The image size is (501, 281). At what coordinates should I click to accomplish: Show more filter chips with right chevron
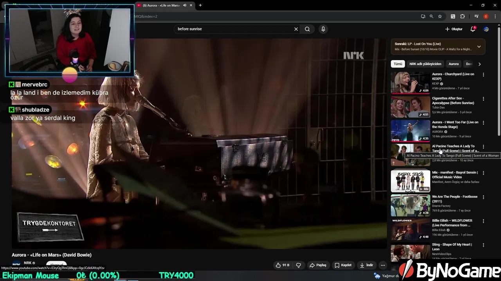pos(479,64)
